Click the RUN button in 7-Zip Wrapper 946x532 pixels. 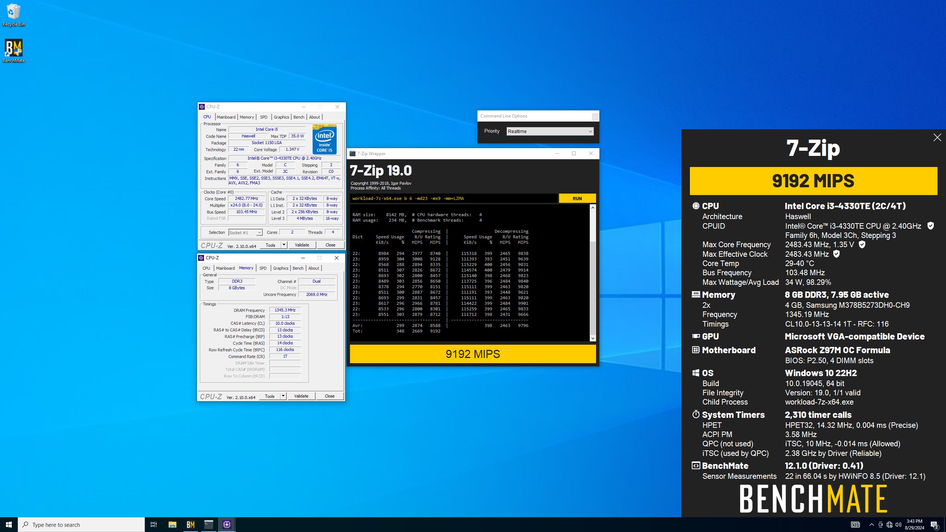coord(577,198)
